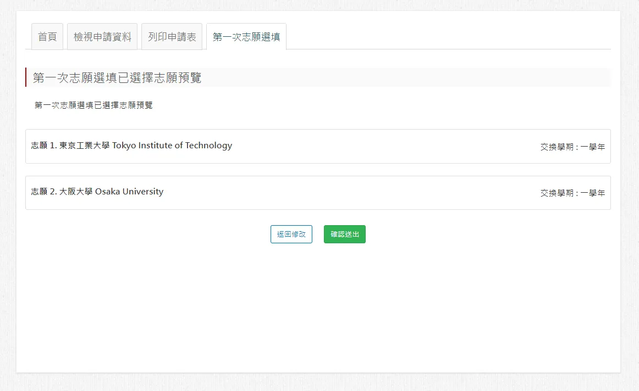The image size is (639, 391).
Task: Select 志願 2 Osaka University entry
Action: coord(318,193)
